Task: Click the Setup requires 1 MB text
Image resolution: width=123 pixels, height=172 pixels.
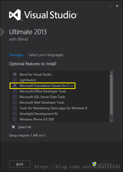Action: (28, 135)
